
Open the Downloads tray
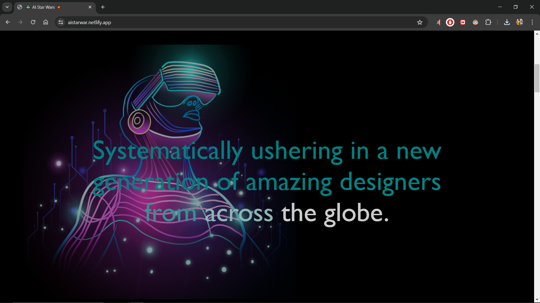[x=507, y=22]
